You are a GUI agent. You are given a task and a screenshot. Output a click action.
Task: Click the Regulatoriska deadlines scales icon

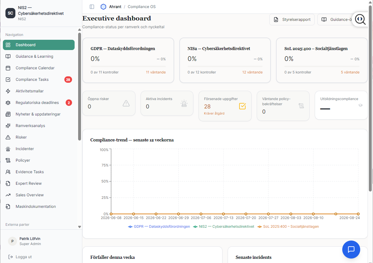(x=8, y=103)
